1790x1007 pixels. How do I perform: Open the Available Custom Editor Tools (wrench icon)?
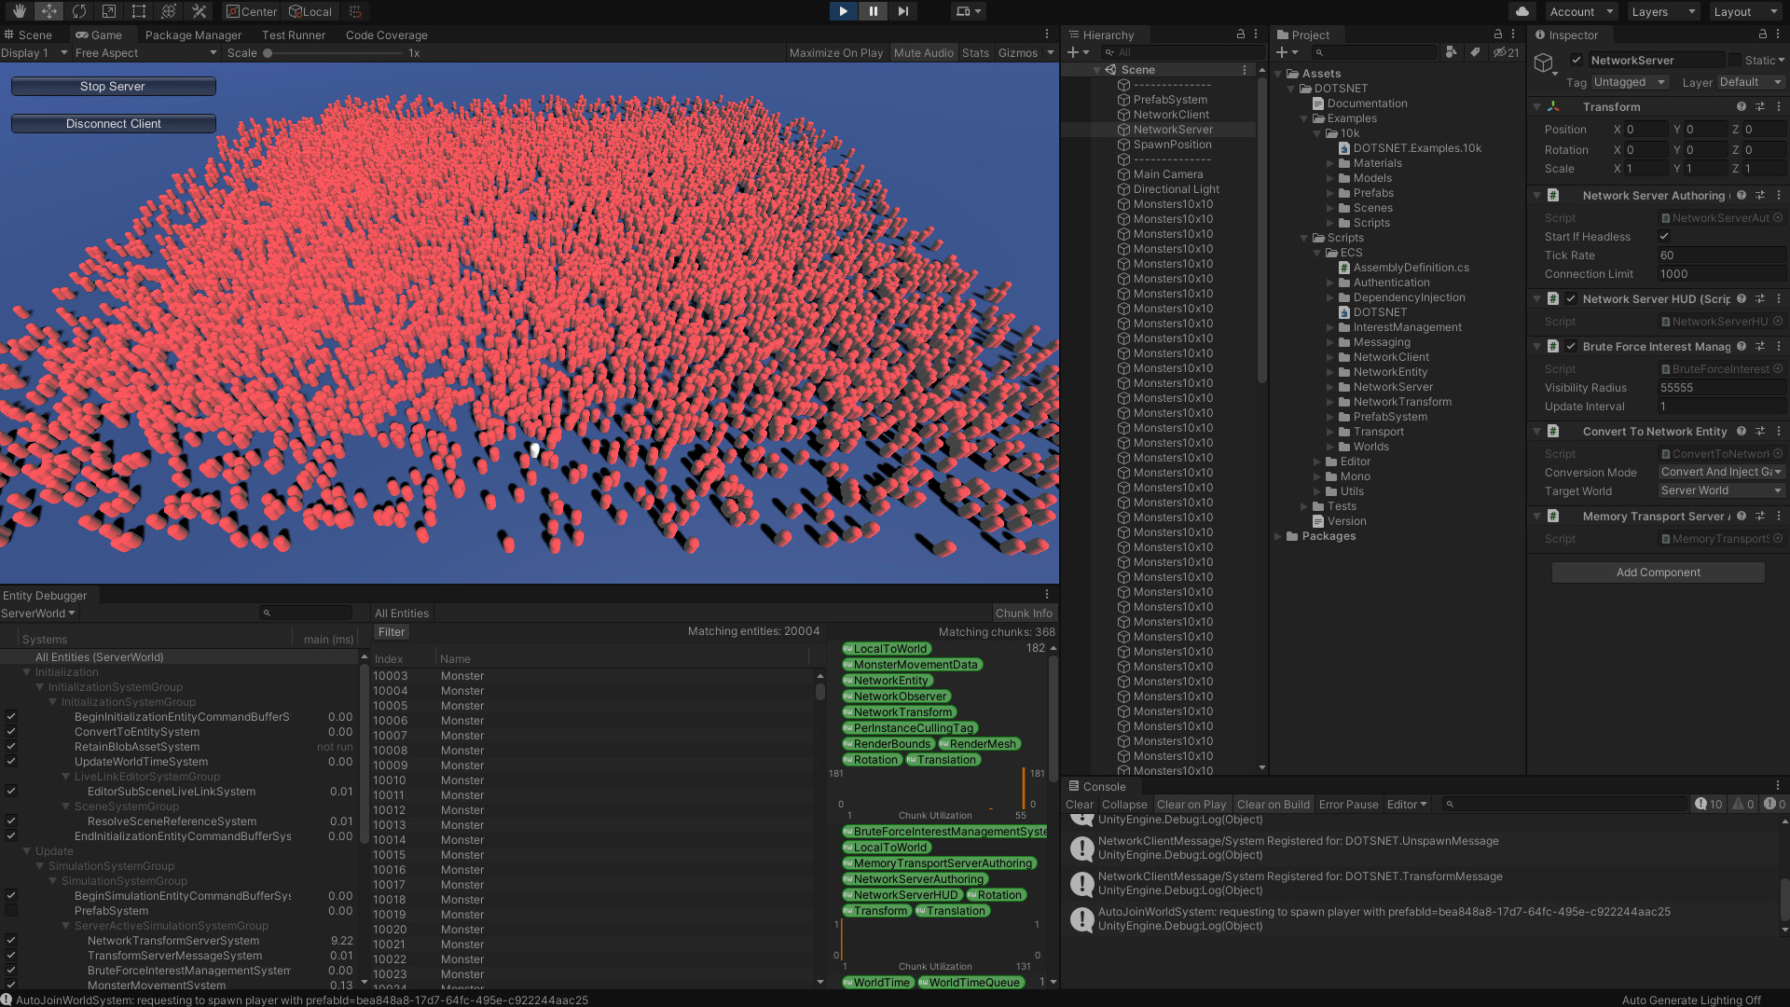(x=199, y=11)
